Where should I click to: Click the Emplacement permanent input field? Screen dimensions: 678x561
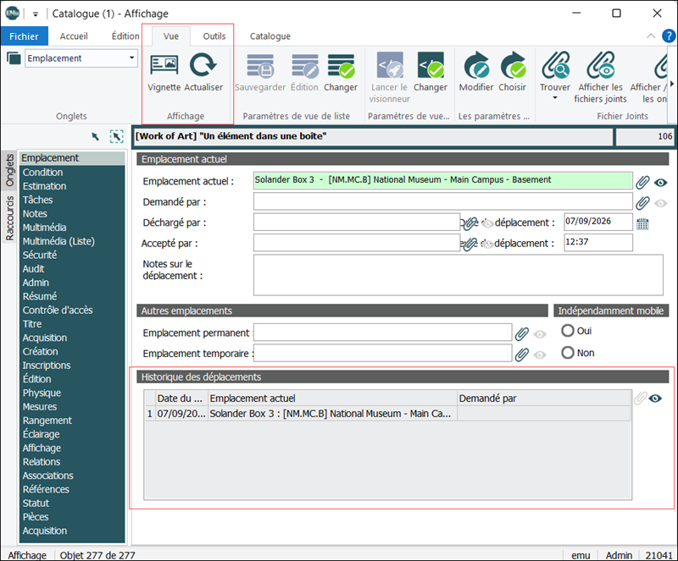click(383, 333)
